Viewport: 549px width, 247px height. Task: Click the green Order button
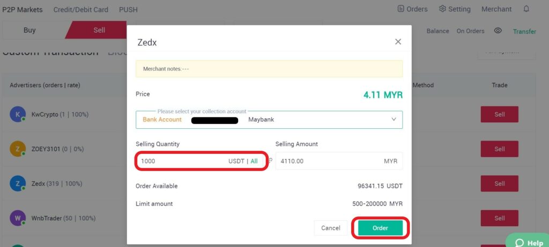pos(380,228)
